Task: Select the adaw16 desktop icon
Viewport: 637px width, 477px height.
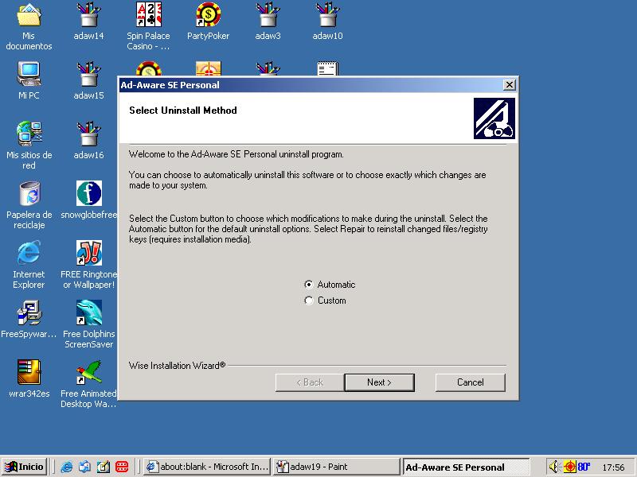Action: [88, 141]
